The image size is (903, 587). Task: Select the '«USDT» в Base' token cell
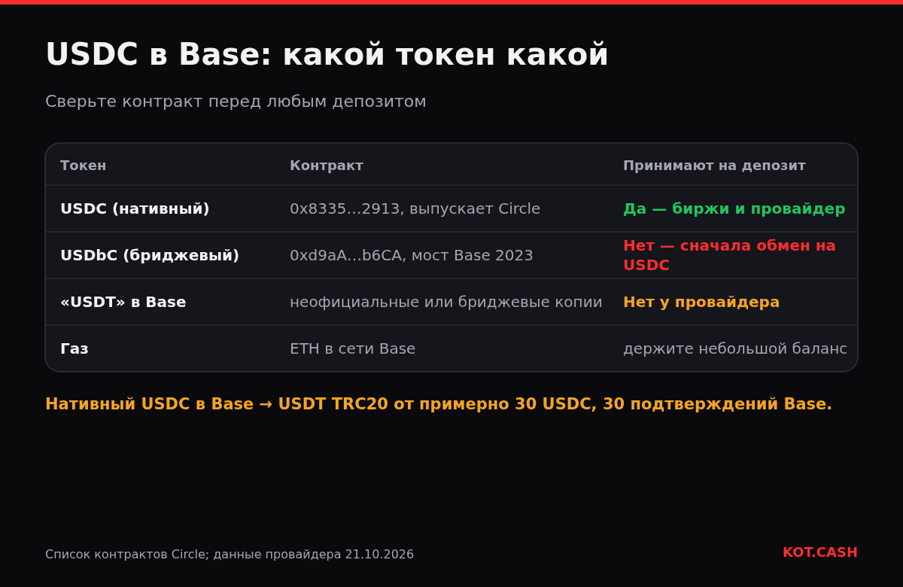123,302
